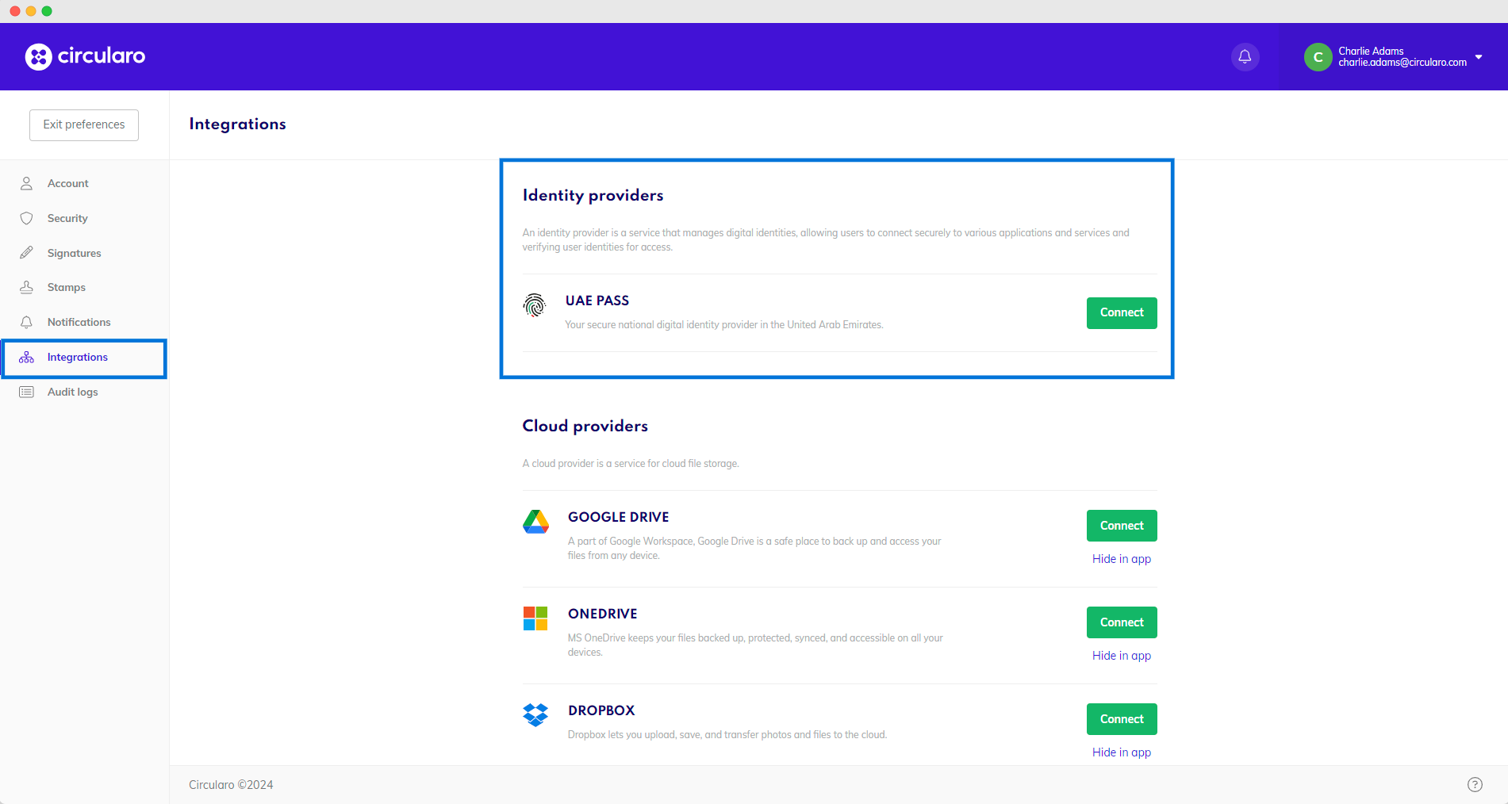Click the Account person icon in sidebar

coord(26,182)
